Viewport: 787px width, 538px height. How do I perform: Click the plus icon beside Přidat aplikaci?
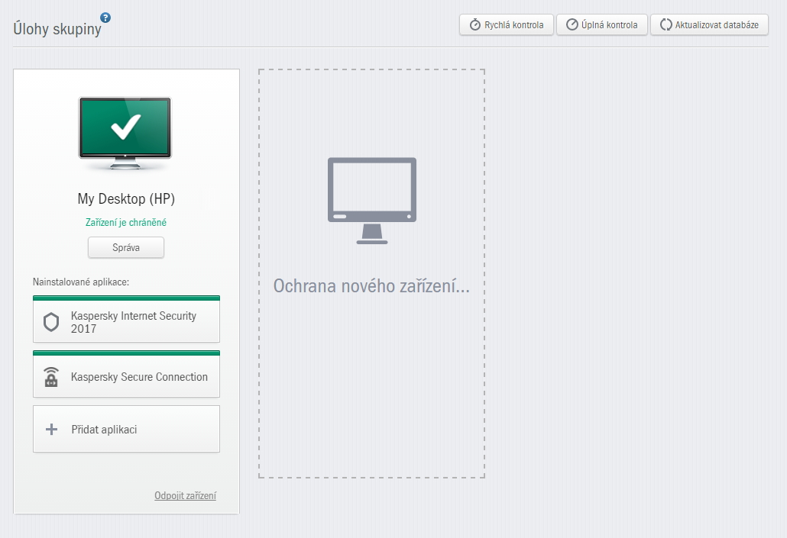[x=51, y=429]
